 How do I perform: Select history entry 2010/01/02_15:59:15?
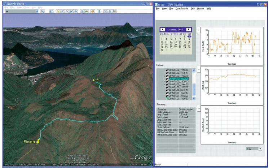point(178,82)
